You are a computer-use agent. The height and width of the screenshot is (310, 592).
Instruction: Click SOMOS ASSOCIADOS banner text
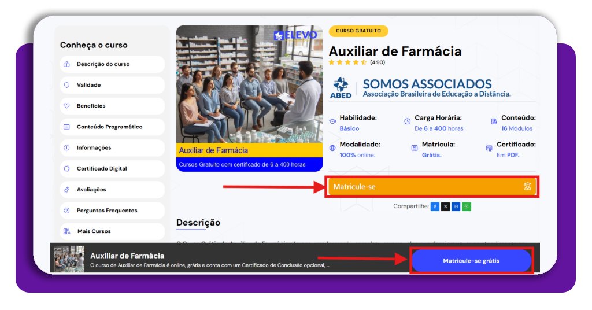tap(427, 84)
